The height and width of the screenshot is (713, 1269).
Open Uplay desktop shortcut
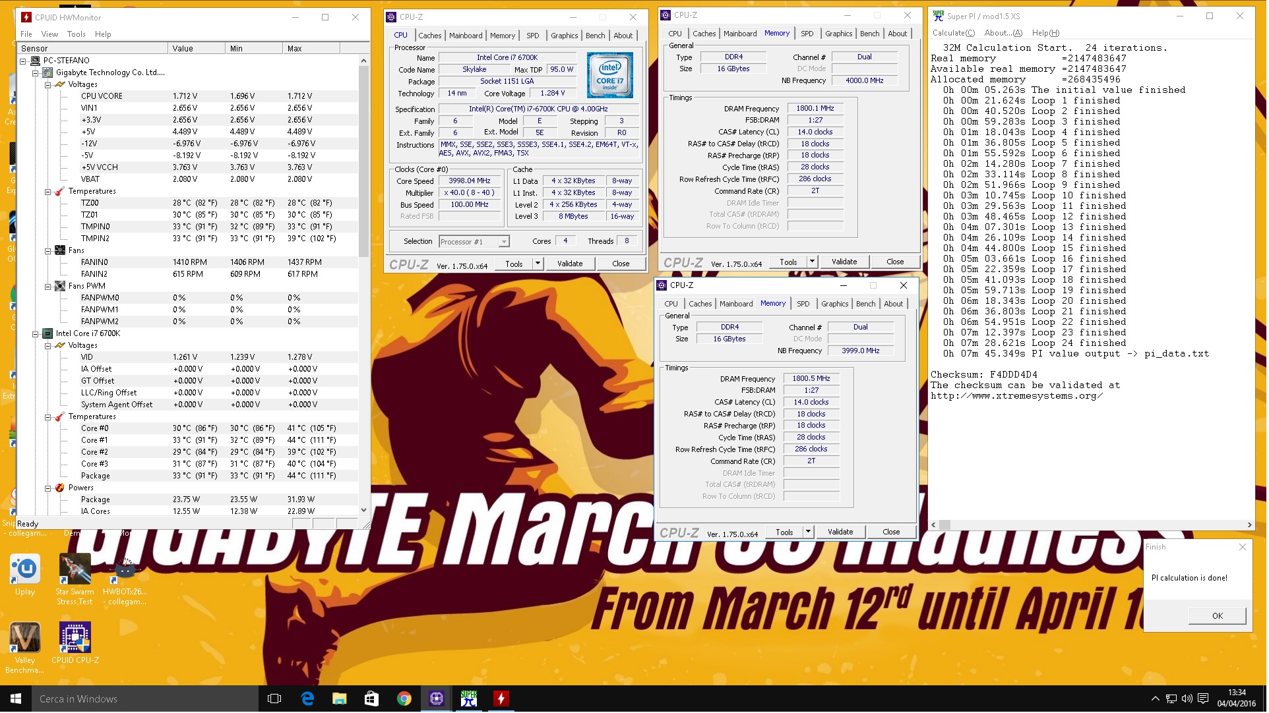click(25, 574)
